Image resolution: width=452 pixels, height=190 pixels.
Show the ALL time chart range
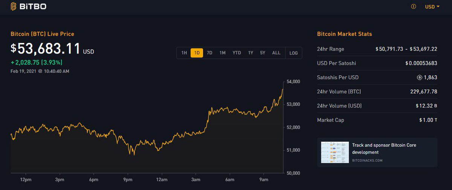click(276, 53)
